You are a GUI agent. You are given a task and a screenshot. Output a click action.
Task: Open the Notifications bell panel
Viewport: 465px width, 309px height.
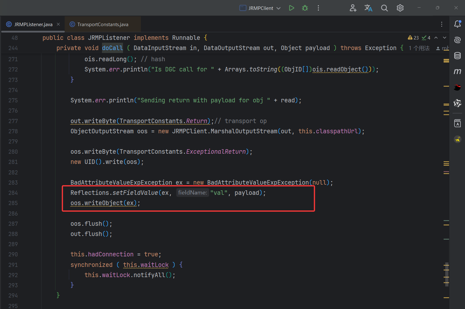click(x=457, y=24)
